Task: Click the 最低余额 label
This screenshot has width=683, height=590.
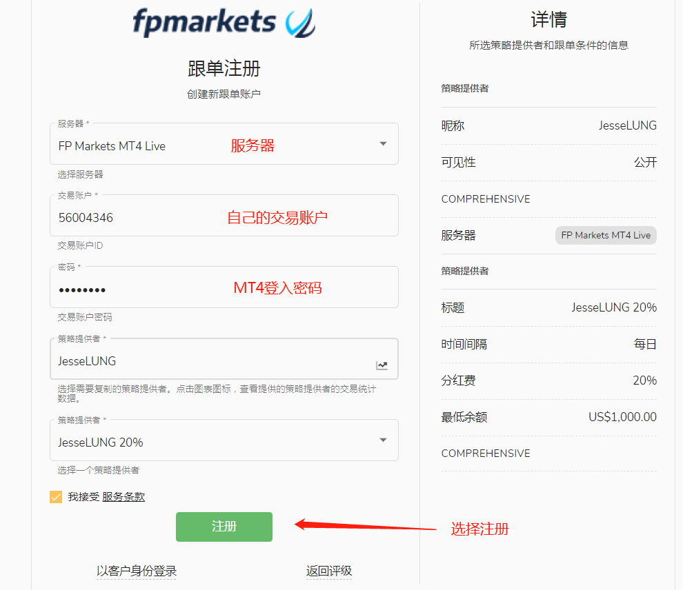Action: click(x=464, y=417)
